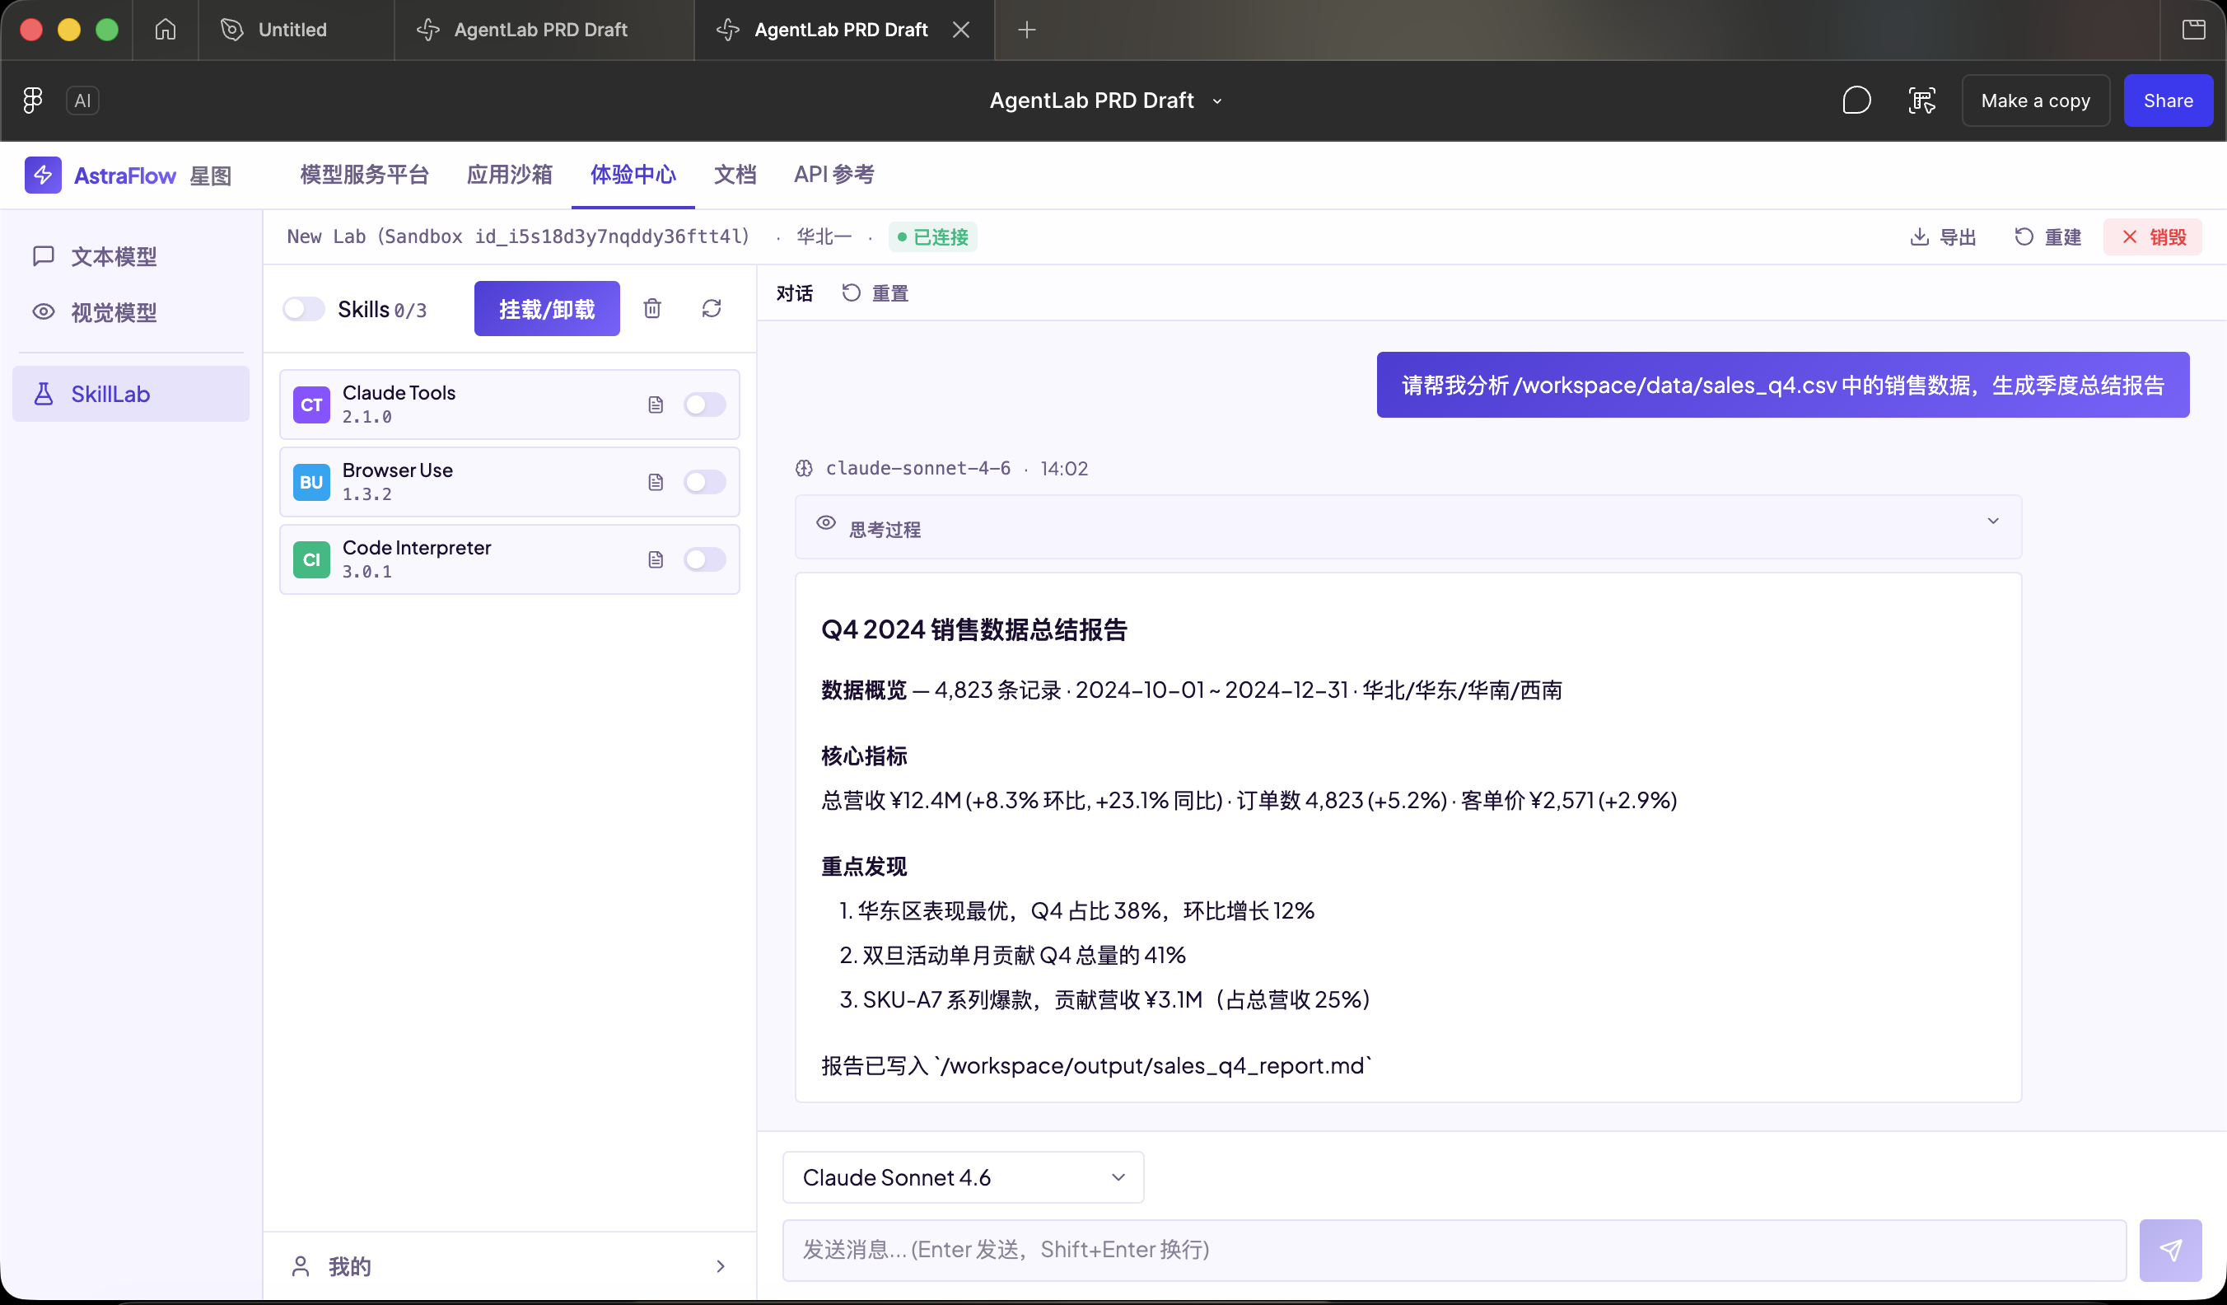Focus the 发送消息 input field
2227x1305 pixels.
(1454, 1250)
